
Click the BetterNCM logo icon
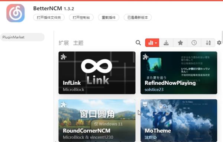(16, 13)
